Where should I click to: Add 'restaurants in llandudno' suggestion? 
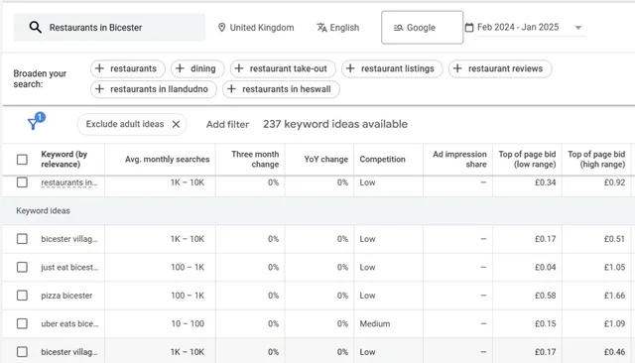click(154, 89)
